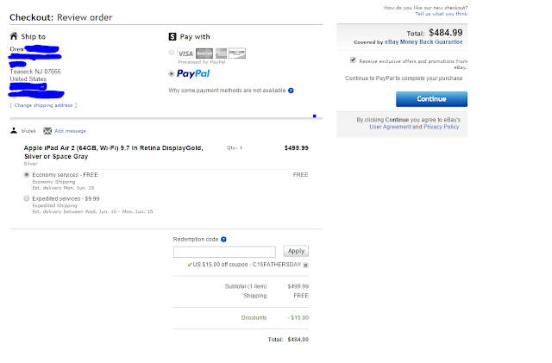
Task: Click the seller blutek person icon
Action: tap(14, 130)
